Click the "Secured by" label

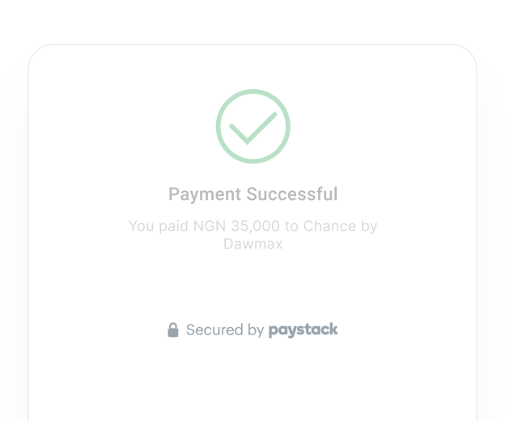(225, 330)
